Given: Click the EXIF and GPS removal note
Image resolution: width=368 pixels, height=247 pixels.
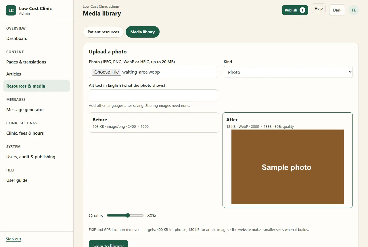Looking at the screenshot, I should (x=199, y=230).
